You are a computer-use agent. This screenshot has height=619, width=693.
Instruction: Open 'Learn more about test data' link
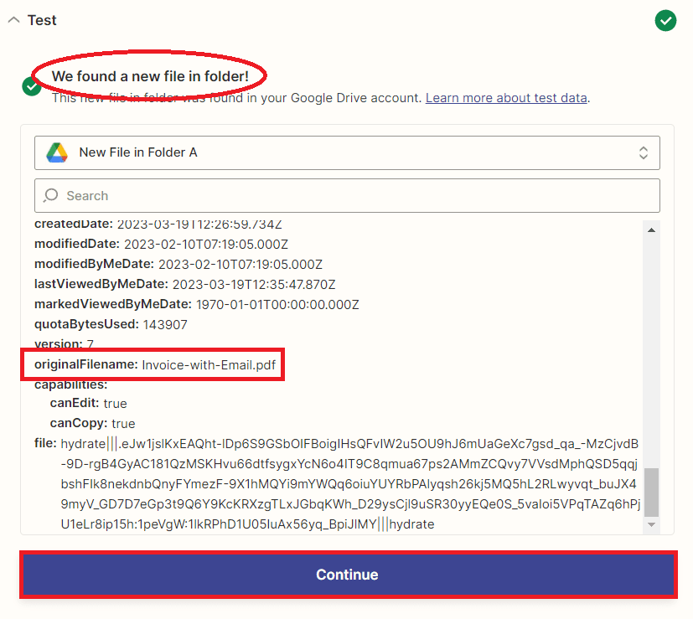click(x=506, y=98)
